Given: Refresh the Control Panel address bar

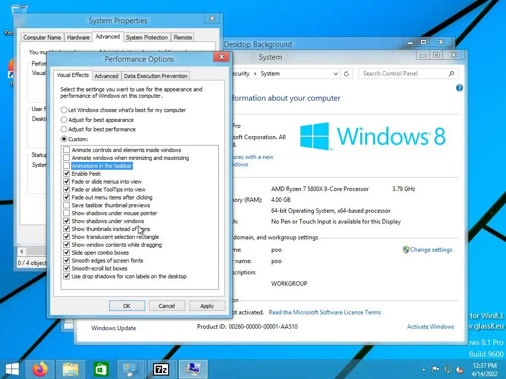Looking at the screenshot, I should coord(346,74).
